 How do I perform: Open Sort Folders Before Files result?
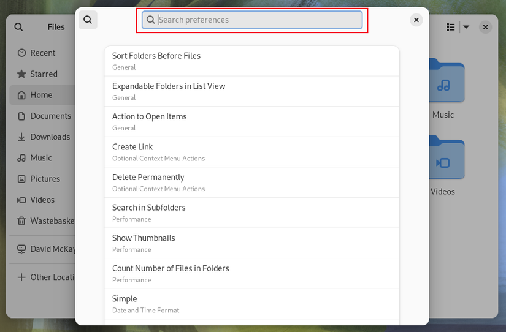[252, 61]
